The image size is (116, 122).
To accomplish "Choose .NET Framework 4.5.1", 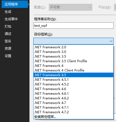I will 73,80.
